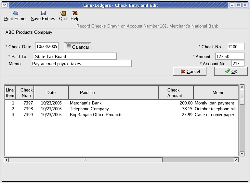Viewport: 250px width, 183px height.
Task: Open the Calendar date picker
Action: 78,47
